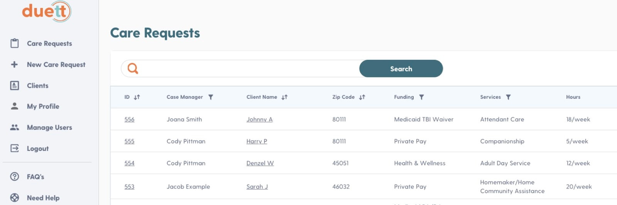Click the clipboard icon beside Care Requests
The width and height of the screenshot is (617, 205).
coord(15,43)
